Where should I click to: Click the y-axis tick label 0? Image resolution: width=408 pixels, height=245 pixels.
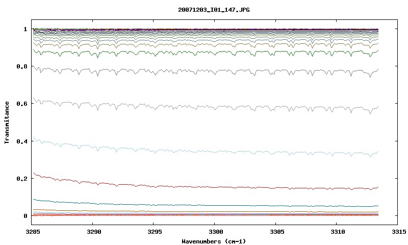tap(25, 216)
